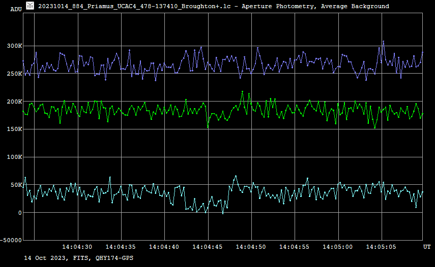Click the 14:05:05 time label
The image size is (435, 267).
point(381,247)
